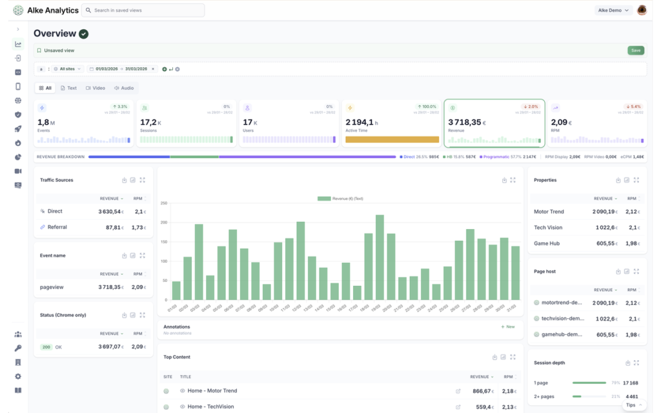The width and height of the screenshot is (661, 413).
Task: Click the Referral traffic source row
Action: point(94,227)
